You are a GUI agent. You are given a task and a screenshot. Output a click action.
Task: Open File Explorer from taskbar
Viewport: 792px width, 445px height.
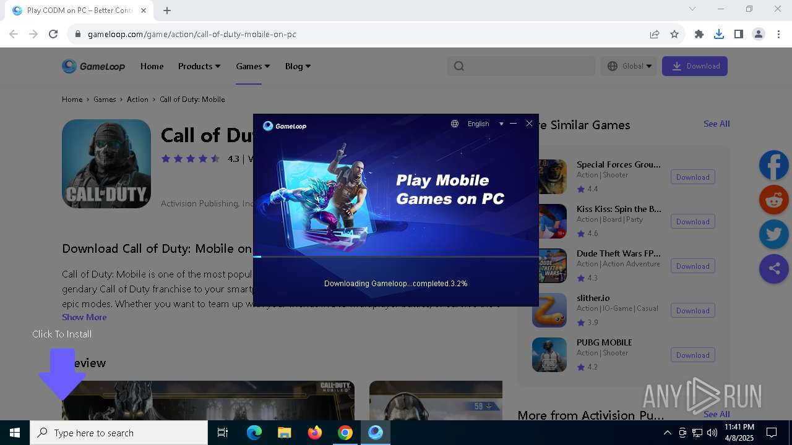point(284,433)
